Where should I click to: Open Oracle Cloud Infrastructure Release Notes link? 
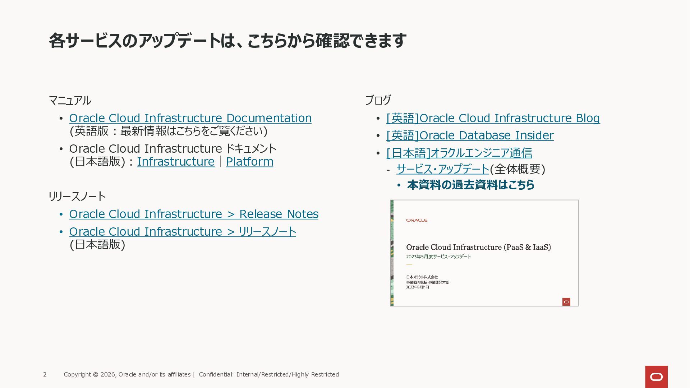(194, 214)
